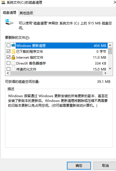Click the lock icon beside Internet 临时文件
The image size is (116, 171).
(x=13, y=57)
